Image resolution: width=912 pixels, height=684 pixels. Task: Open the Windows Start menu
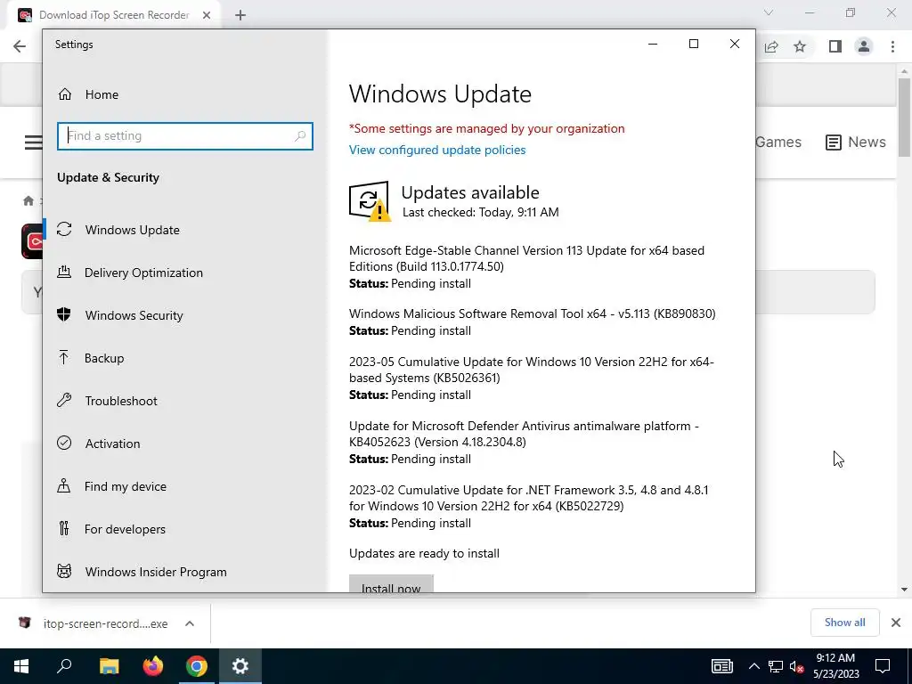pyautogui.click(x=21, y=666)
